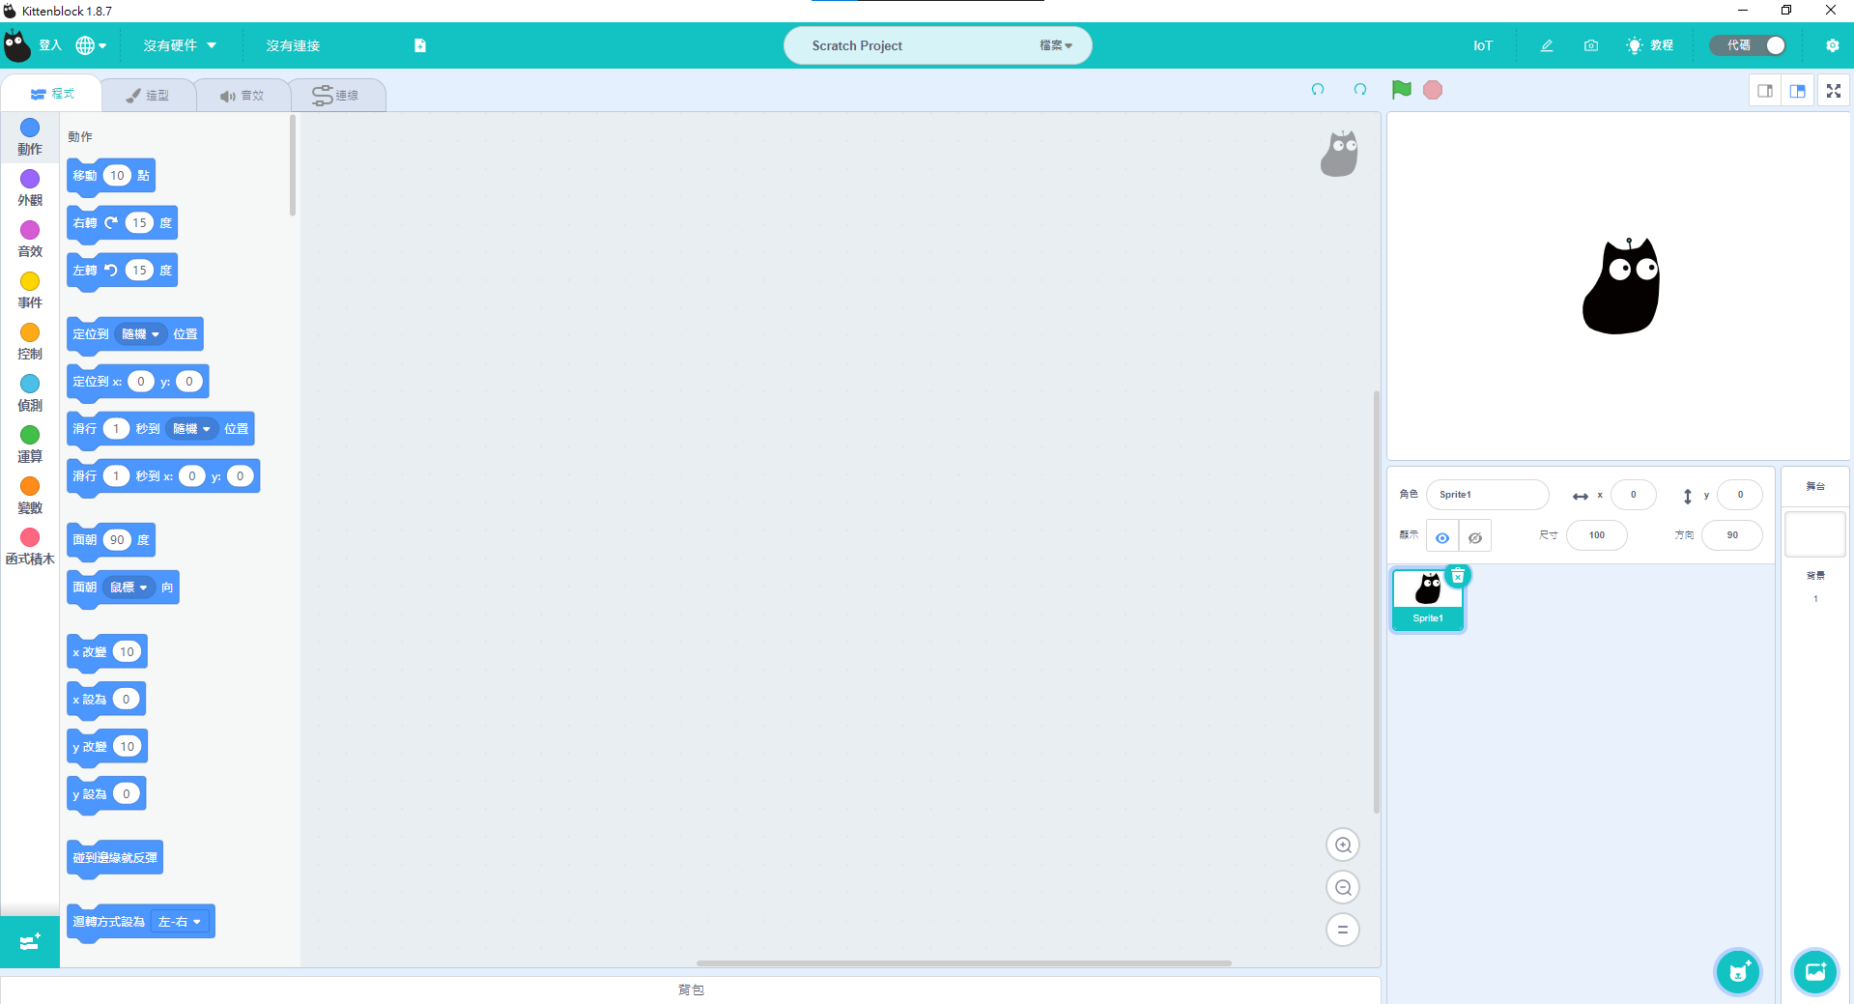The image size is (1854, 1004).
Task: Click the green flag to run
Action: [1401, 90]
